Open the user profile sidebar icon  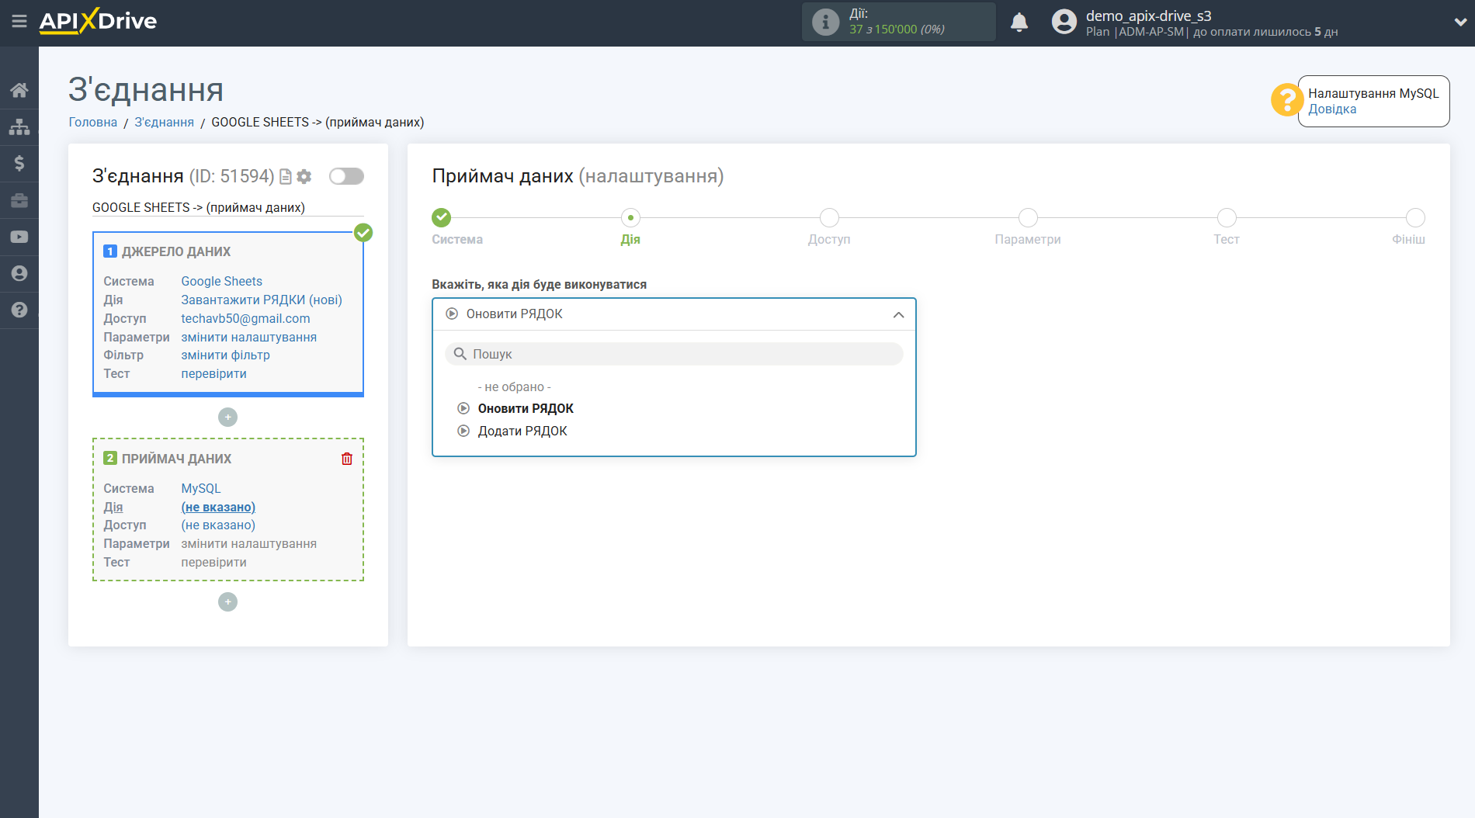(x=19, y=273)
